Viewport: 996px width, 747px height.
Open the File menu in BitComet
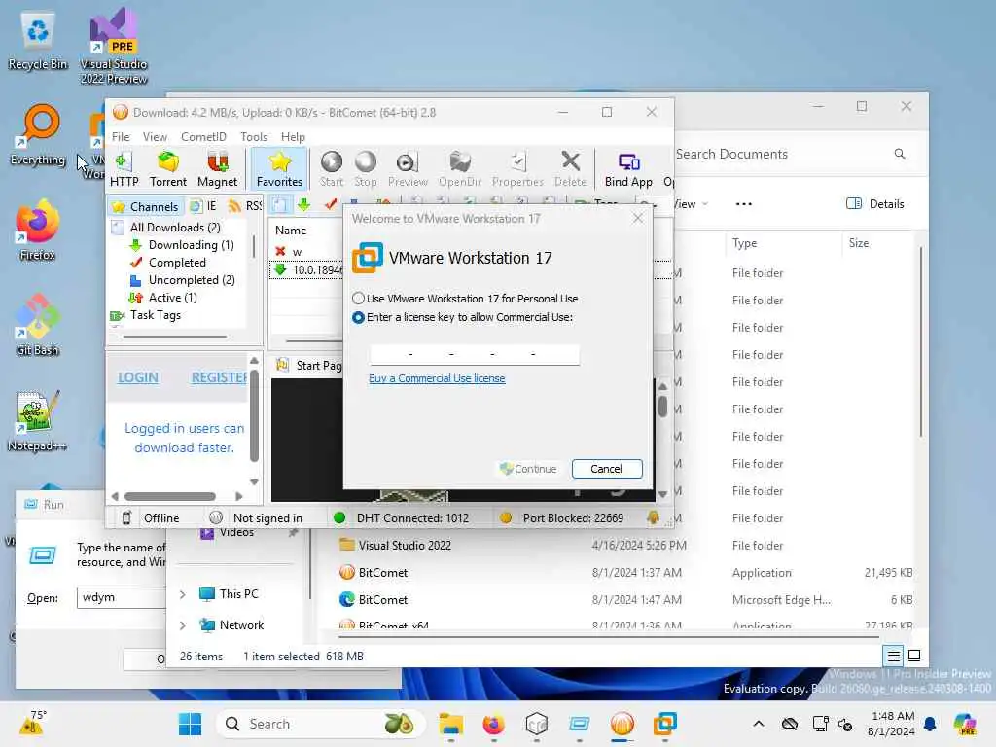click(121, 136)
